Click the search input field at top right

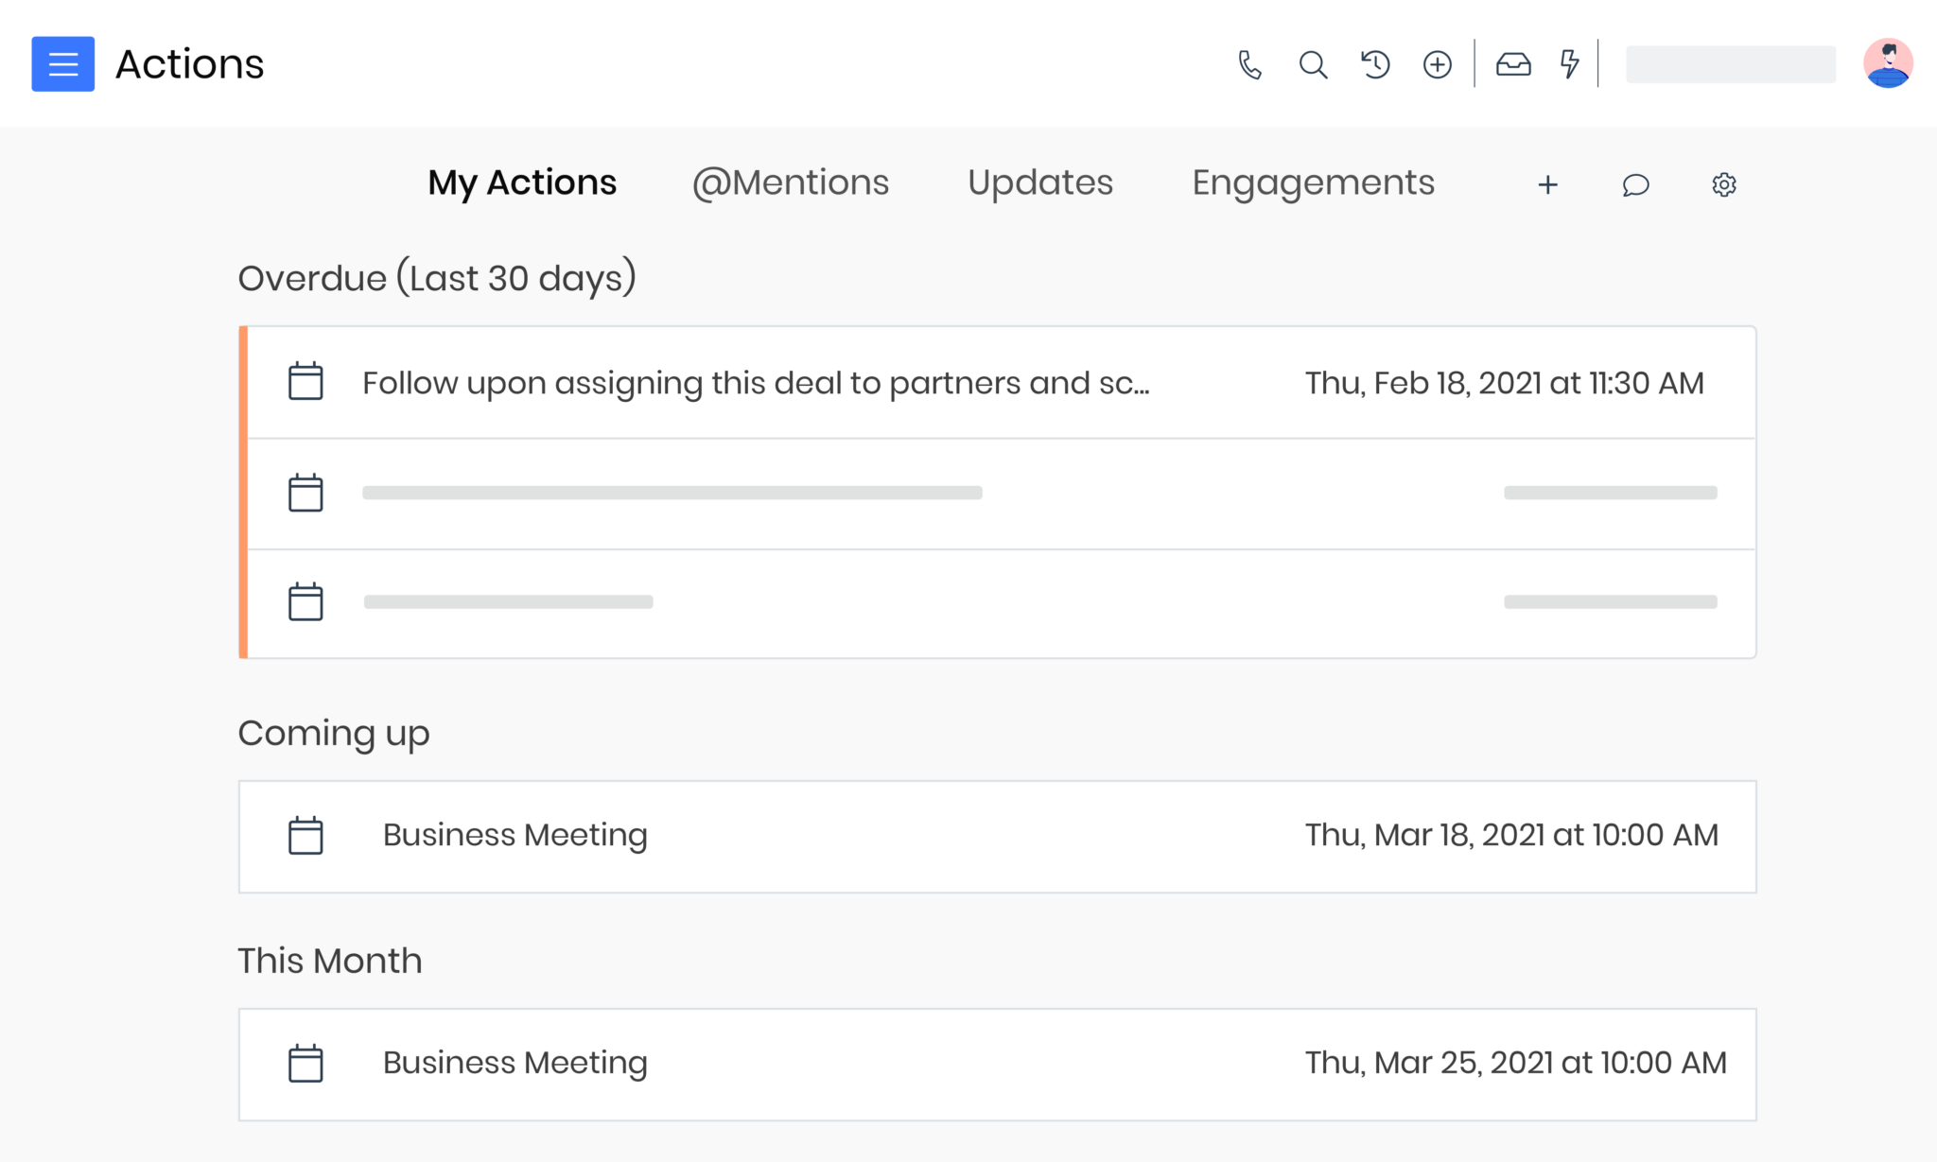pyautogui.click(x=1731, y=63)
